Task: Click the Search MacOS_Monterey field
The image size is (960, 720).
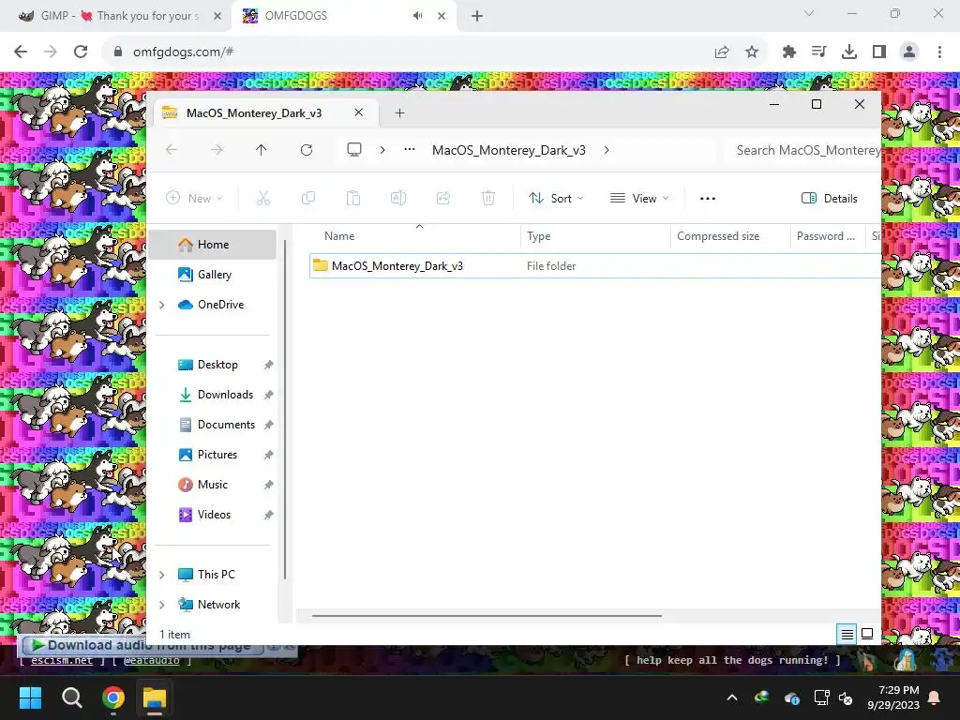Action: 802,151
